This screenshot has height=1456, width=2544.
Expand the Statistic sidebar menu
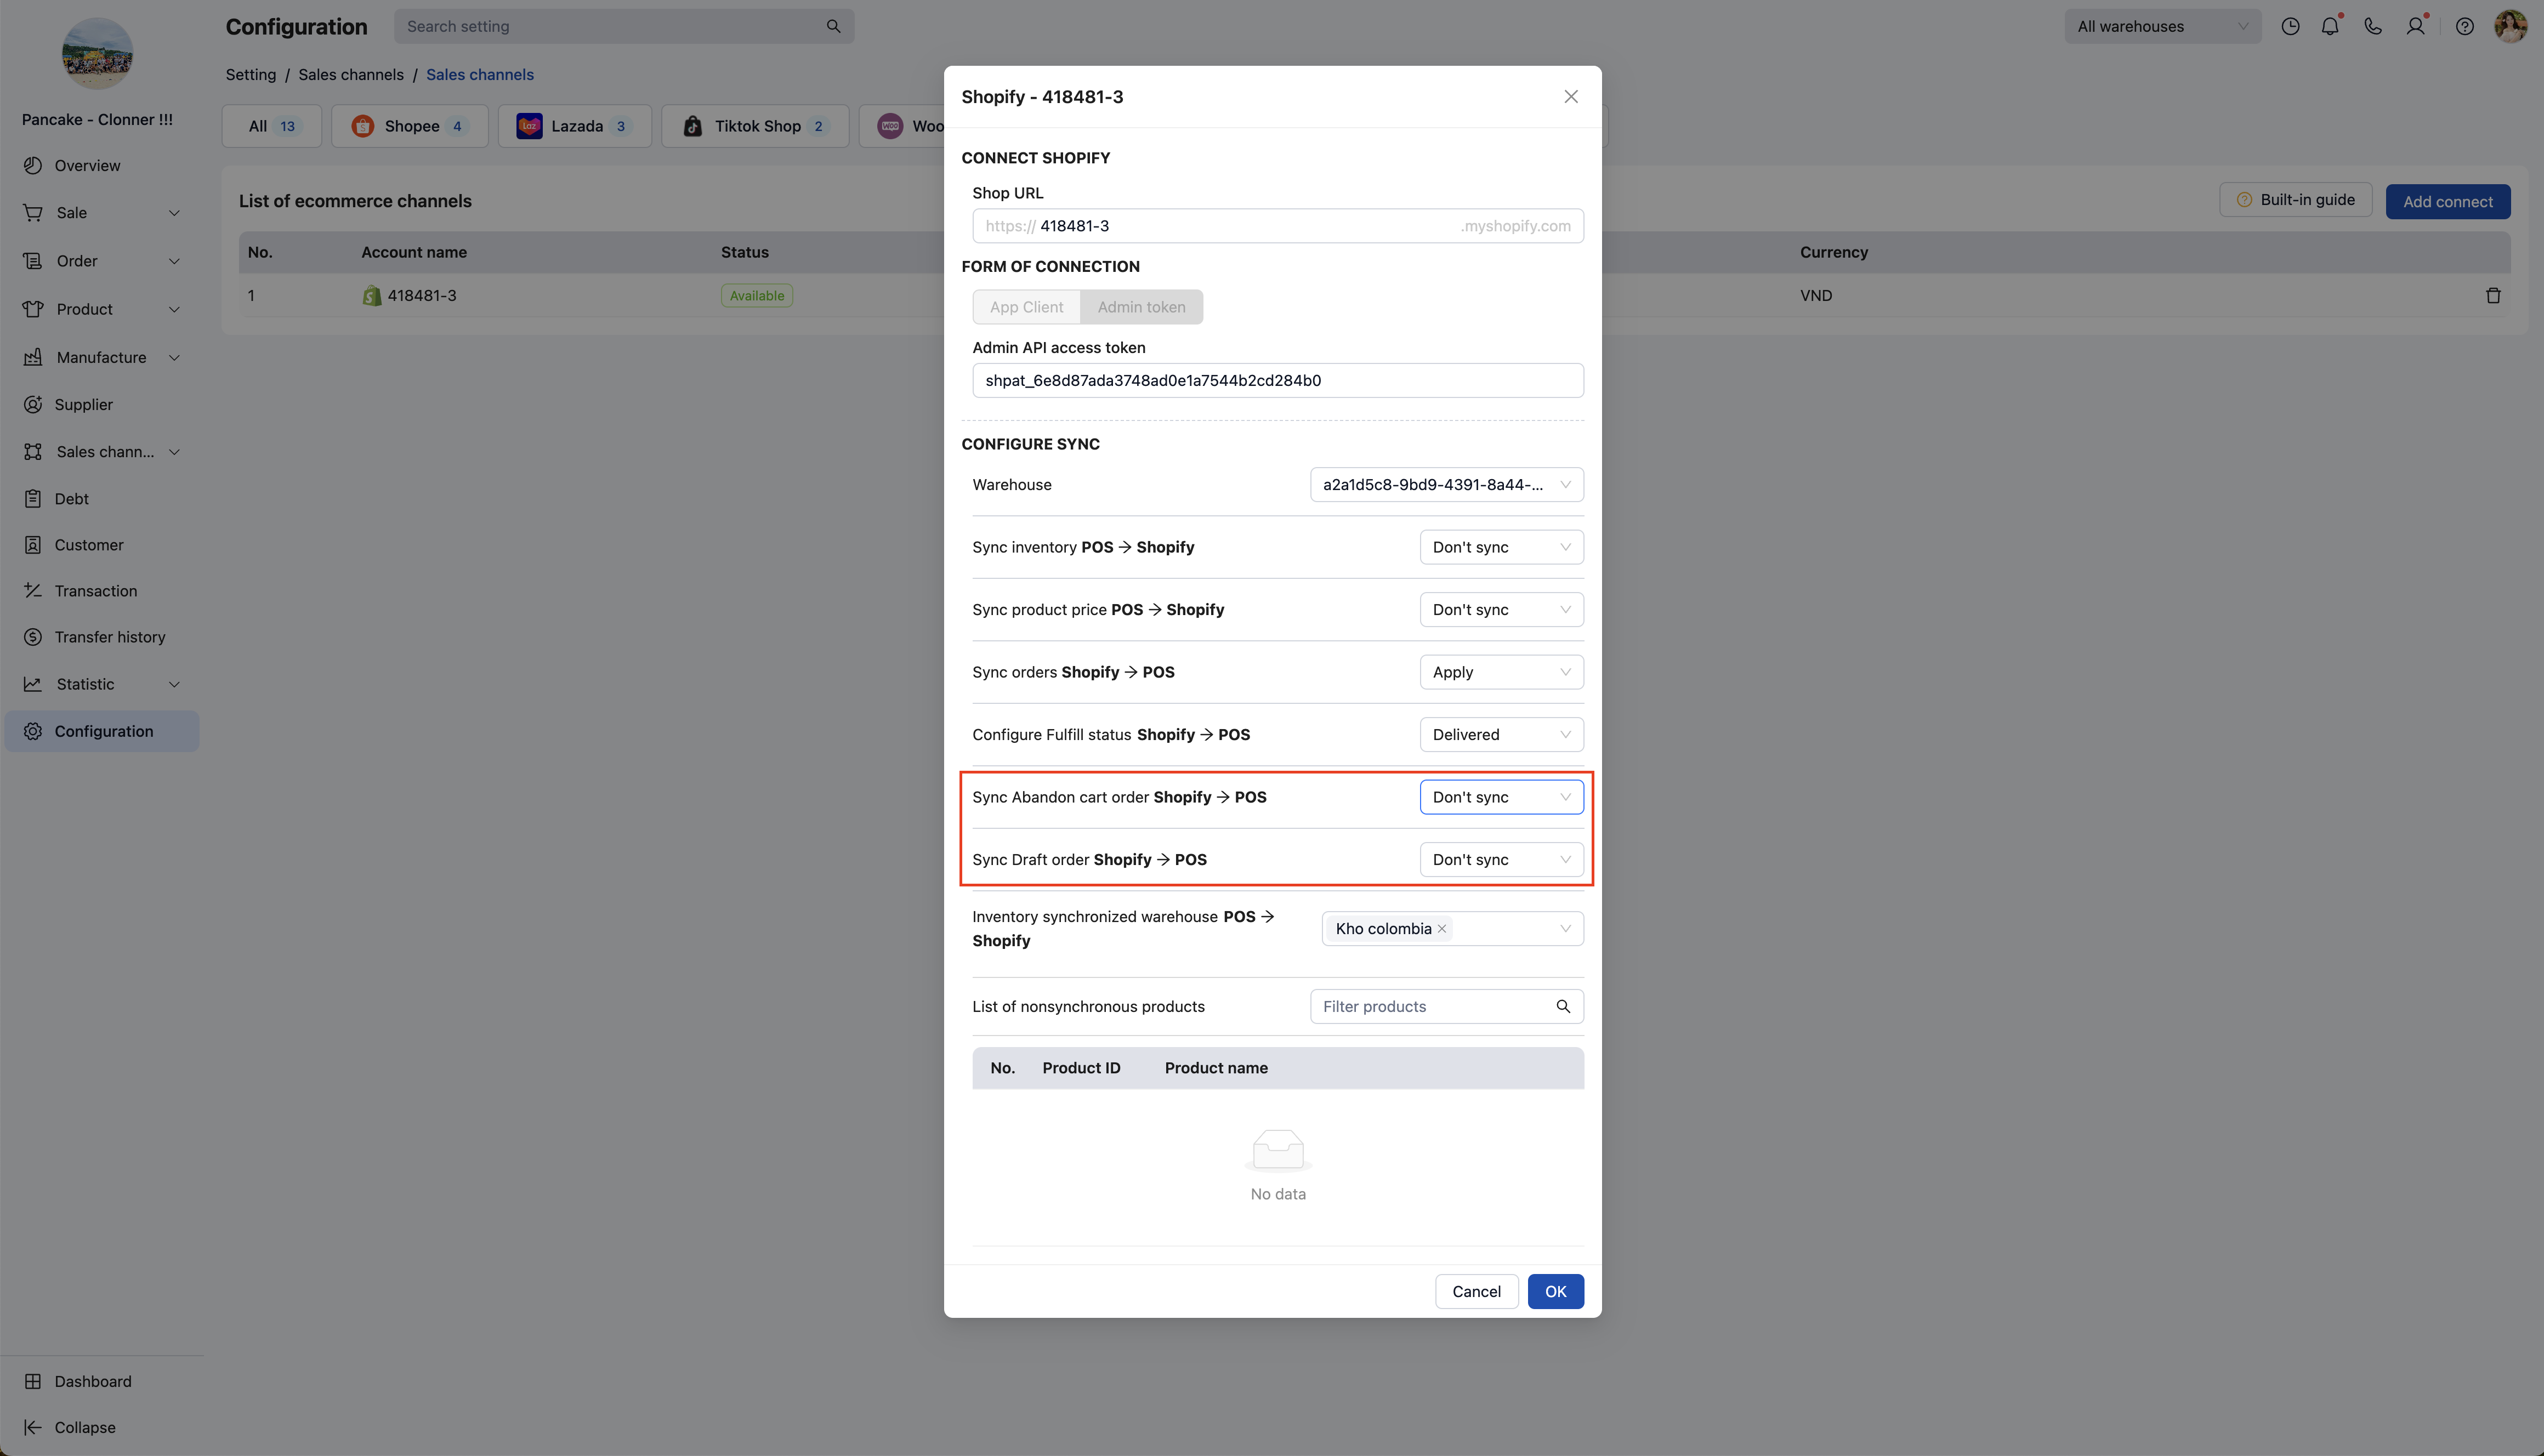coord(102,684)
